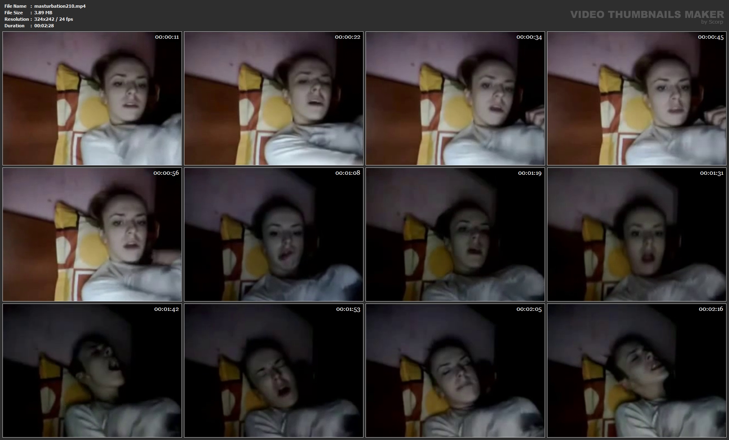The image size is (729, 440).
Task: Click the 324x242 / 24 fps resolution value
Action: (x=53, y=19)
